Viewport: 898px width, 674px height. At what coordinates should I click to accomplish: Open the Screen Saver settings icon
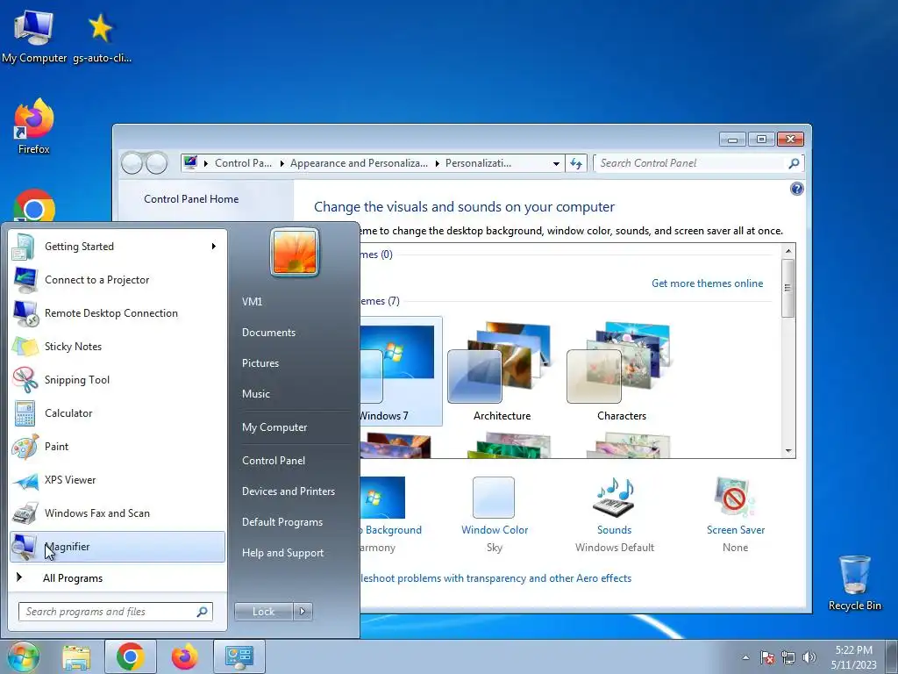tap(736, 498)
